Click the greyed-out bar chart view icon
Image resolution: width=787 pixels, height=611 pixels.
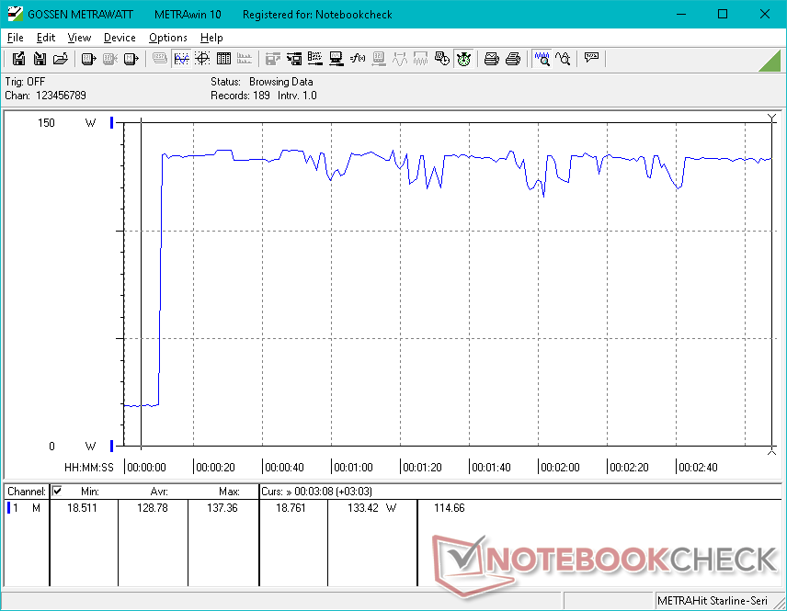(x=245, y=59)
